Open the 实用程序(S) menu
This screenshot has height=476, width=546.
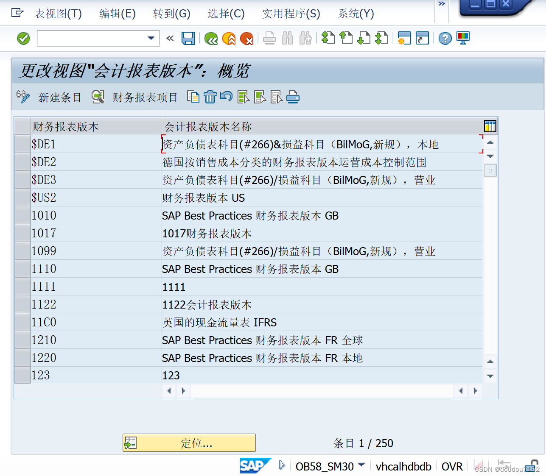291,14
